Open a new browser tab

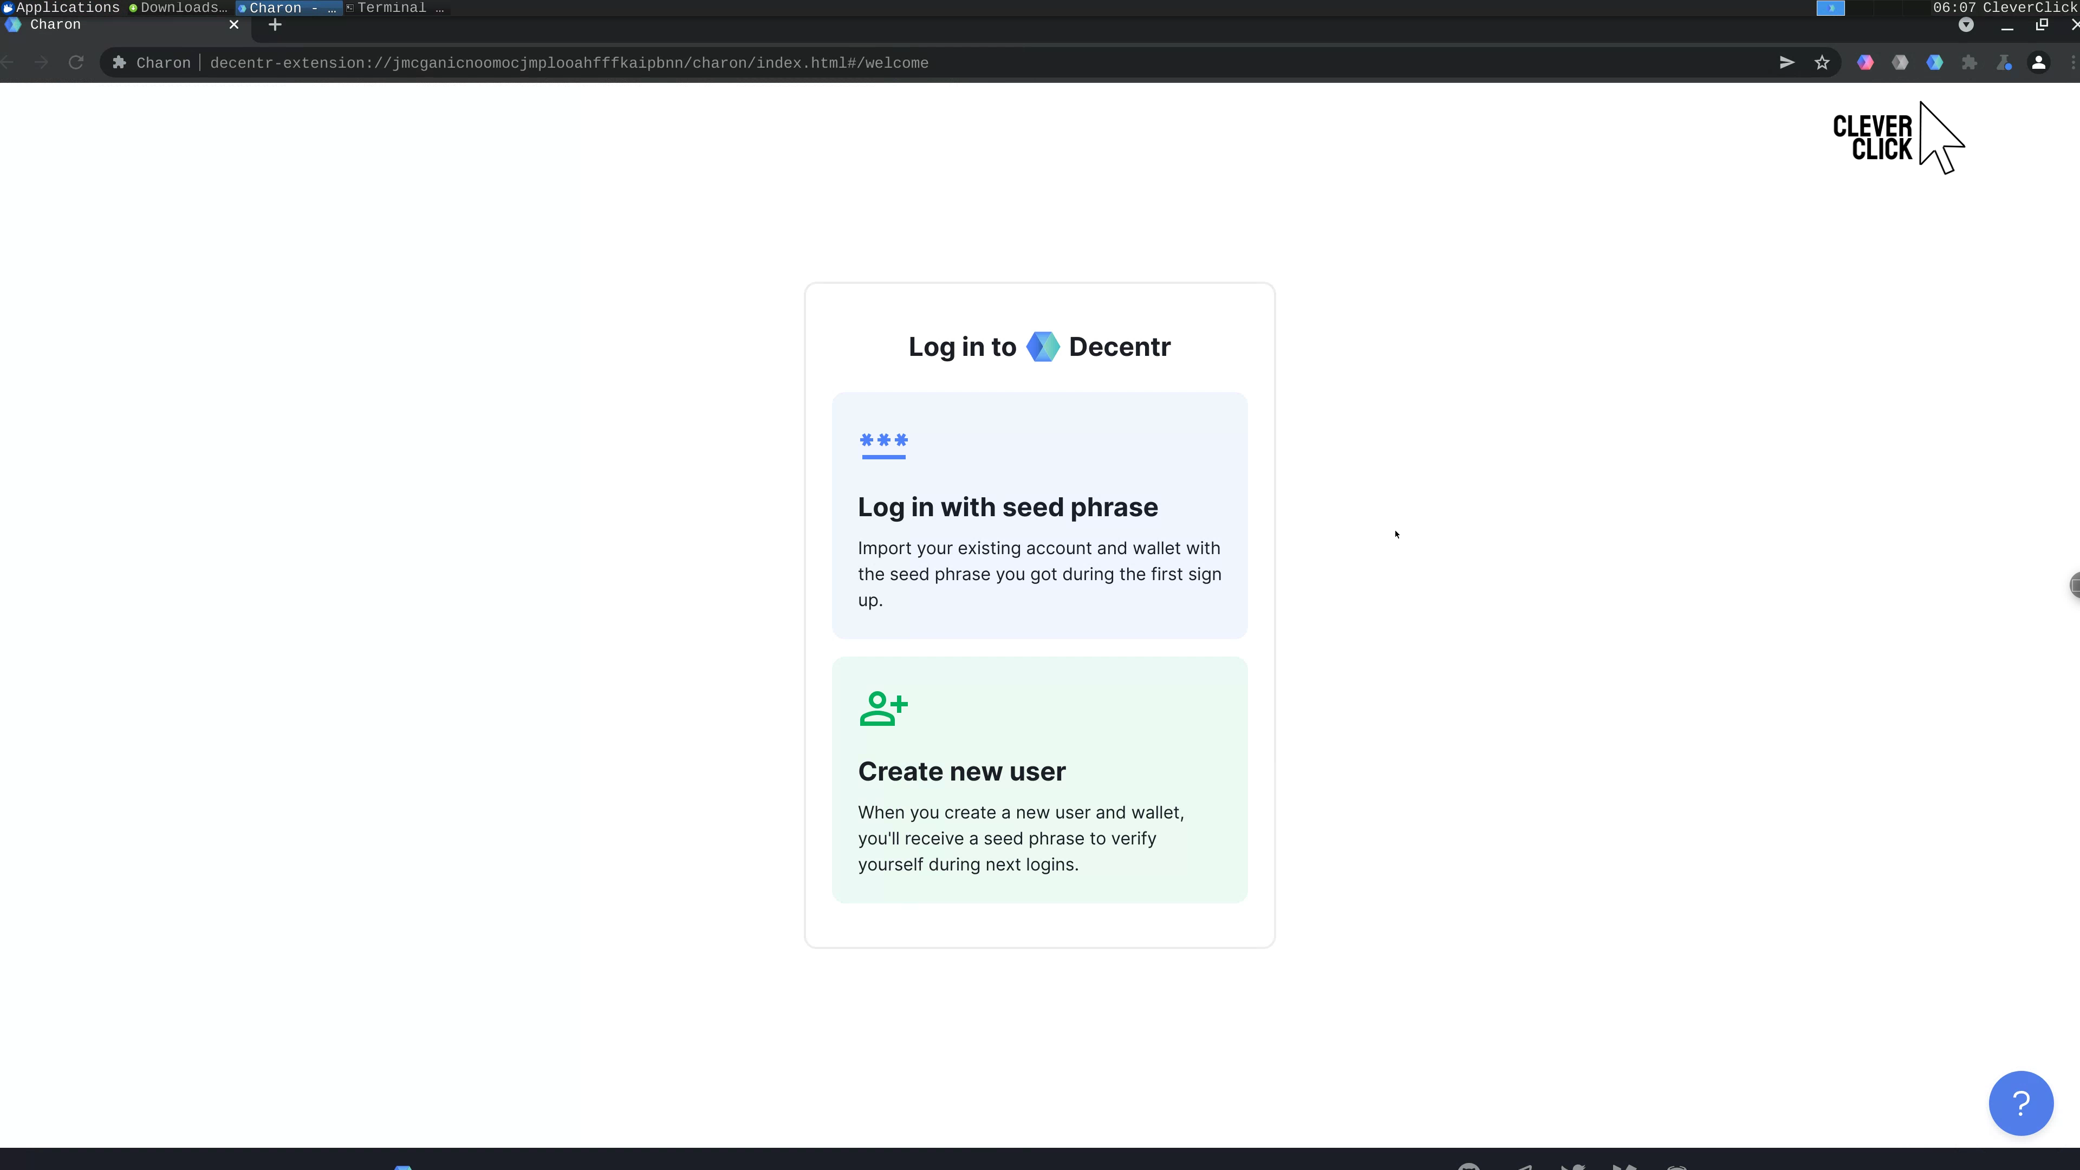point(275,25)
